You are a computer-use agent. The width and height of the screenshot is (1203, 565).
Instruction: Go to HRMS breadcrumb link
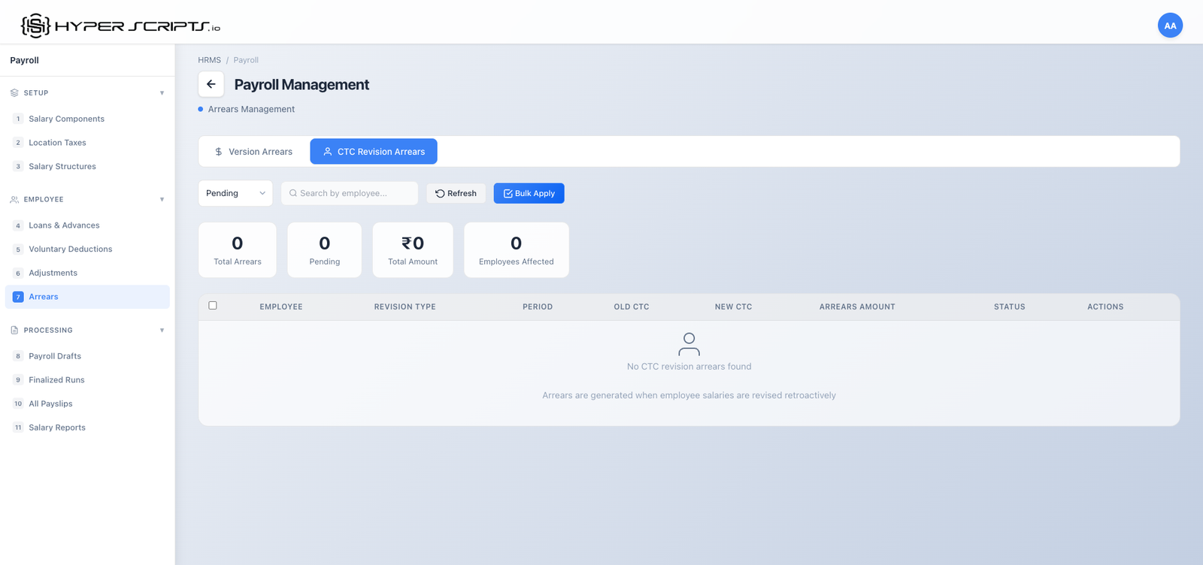209,60
